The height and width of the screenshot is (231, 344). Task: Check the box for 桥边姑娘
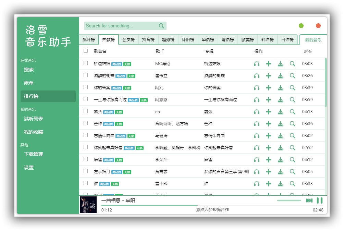click(86, 63)
